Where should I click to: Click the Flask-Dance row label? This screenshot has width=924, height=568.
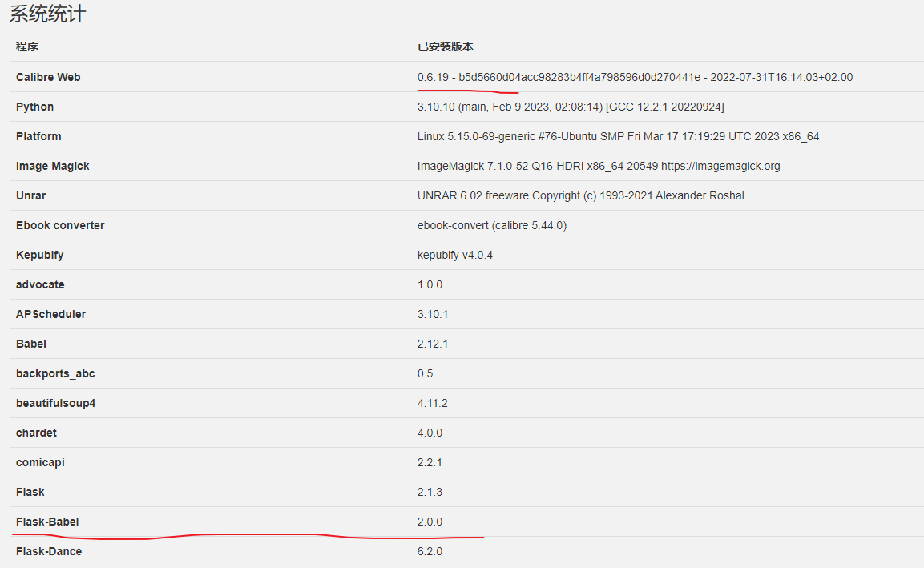(x=49, y=551)
